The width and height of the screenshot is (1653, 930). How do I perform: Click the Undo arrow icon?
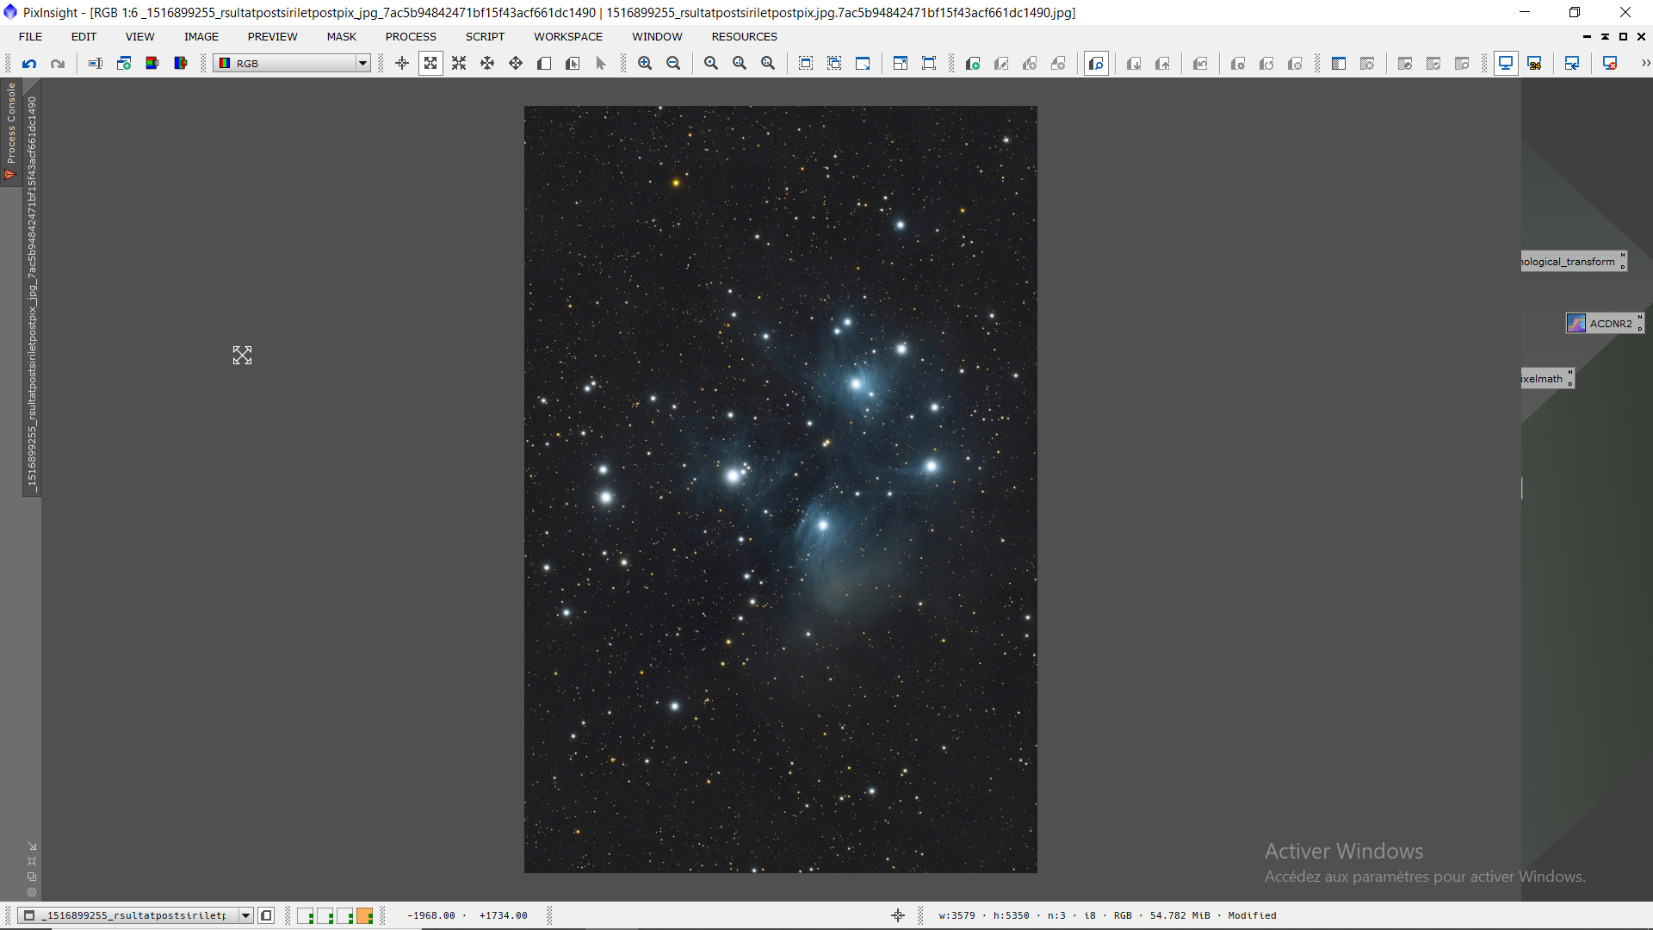coord(29,64)
